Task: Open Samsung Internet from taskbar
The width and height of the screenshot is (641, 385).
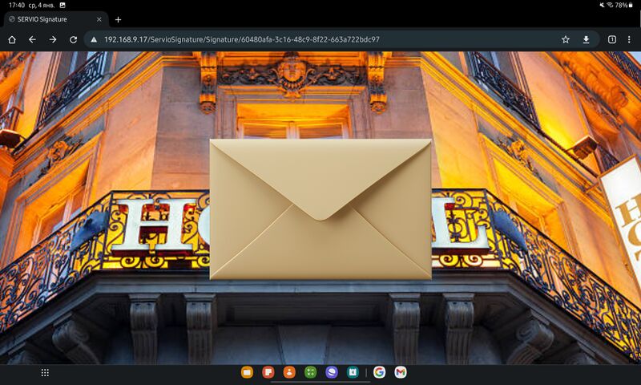Action: click(x=332, y=372)
